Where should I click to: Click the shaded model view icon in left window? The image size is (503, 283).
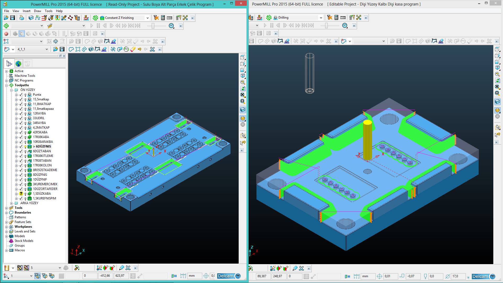tap(243, 118)
